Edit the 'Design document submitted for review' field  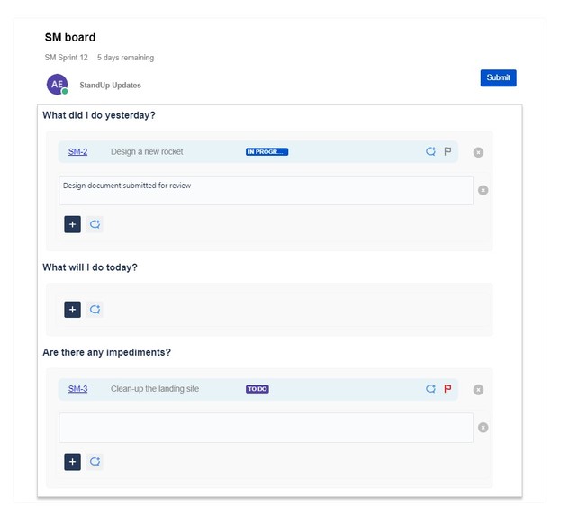(x=266, y=191)
